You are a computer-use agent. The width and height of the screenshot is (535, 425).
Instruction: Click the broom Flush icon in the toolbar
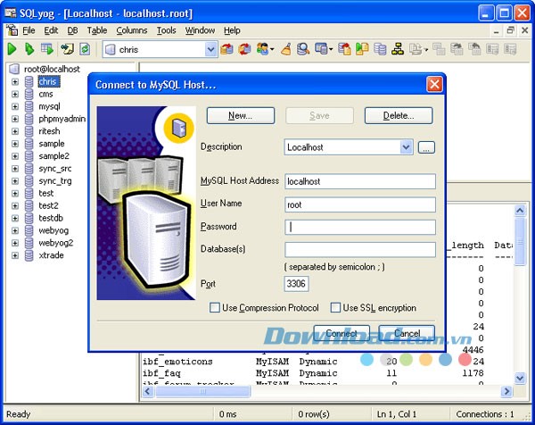coord(285,49)
